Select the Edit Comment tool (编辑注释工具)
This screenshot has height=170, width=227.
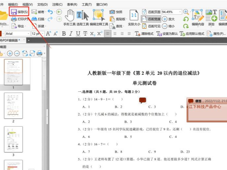(x=99, y=17)
